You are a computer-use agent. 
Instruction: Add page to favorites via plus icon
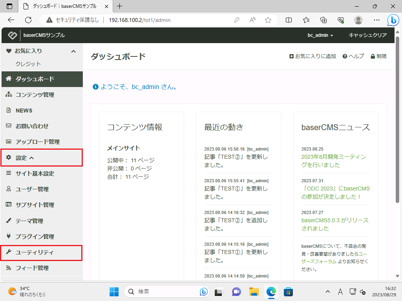[291, 56]
